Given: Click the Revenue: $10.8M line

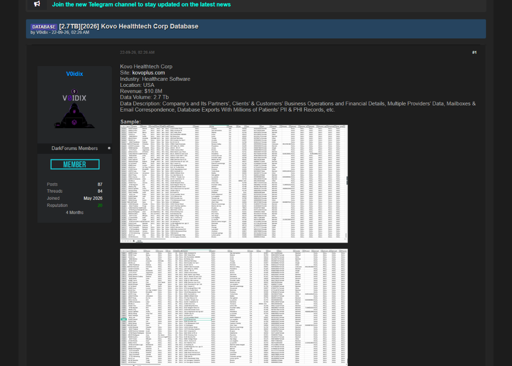Looking at the screenshot, I should coord(141,91).
